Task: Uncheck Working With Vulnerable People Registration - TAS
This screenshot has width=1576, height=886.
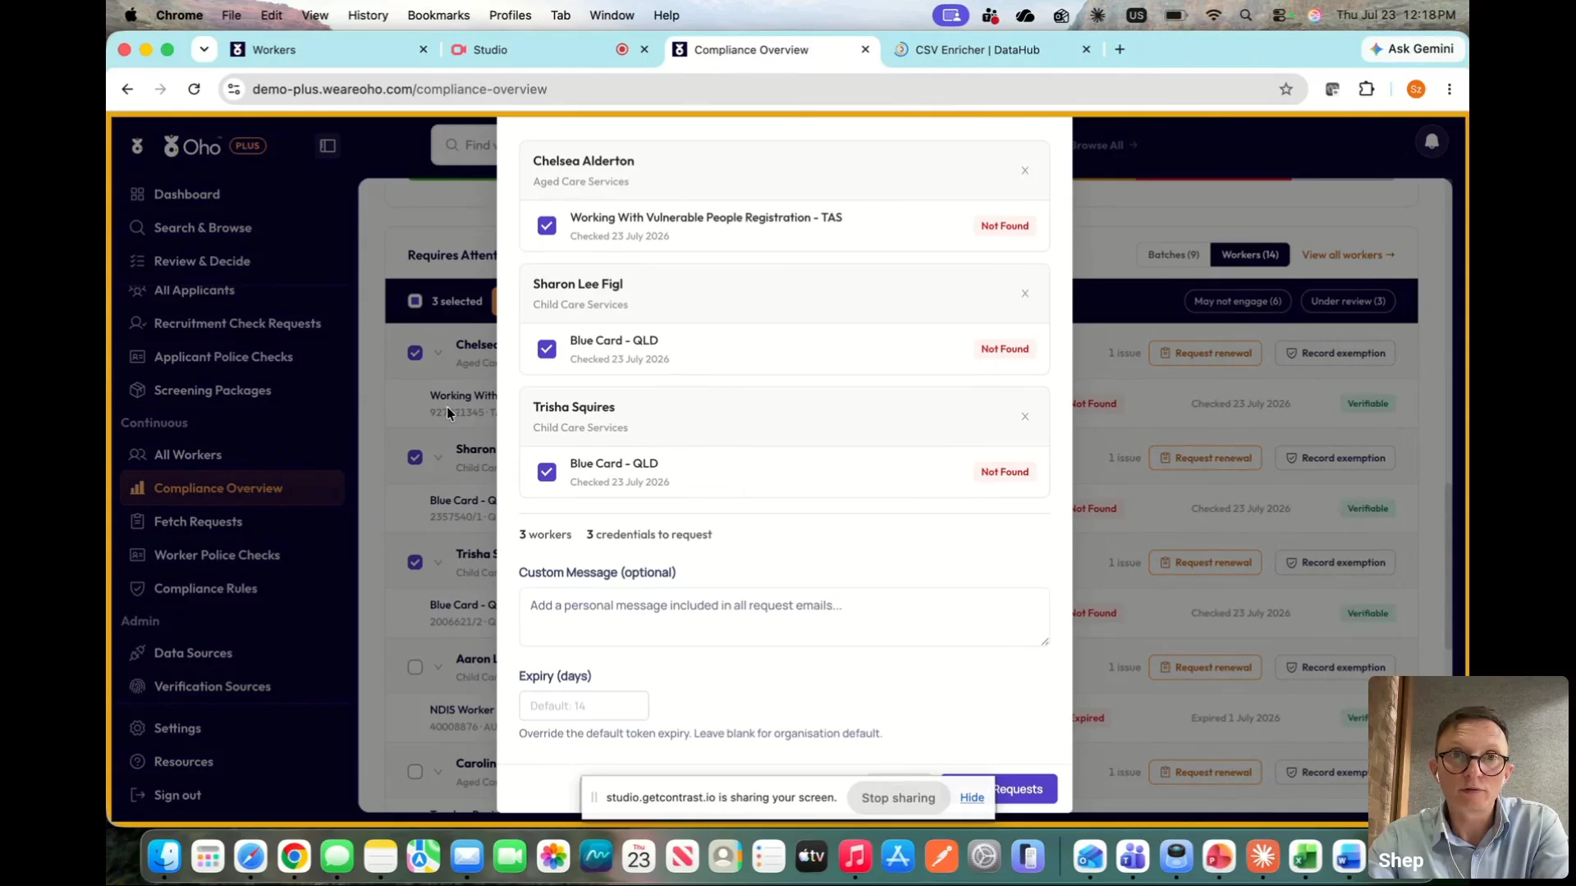Action: point(547,226)
